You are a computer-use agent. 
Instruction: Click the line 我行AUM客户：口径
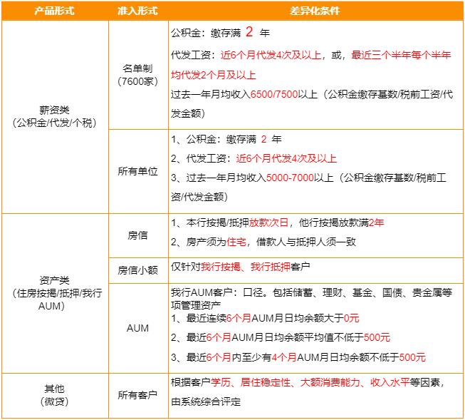214,292
